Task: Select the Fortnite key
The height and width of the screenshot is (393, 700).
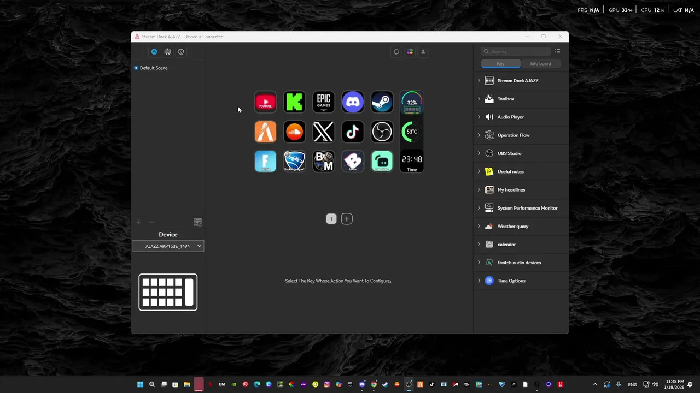Action: point(265,161)
